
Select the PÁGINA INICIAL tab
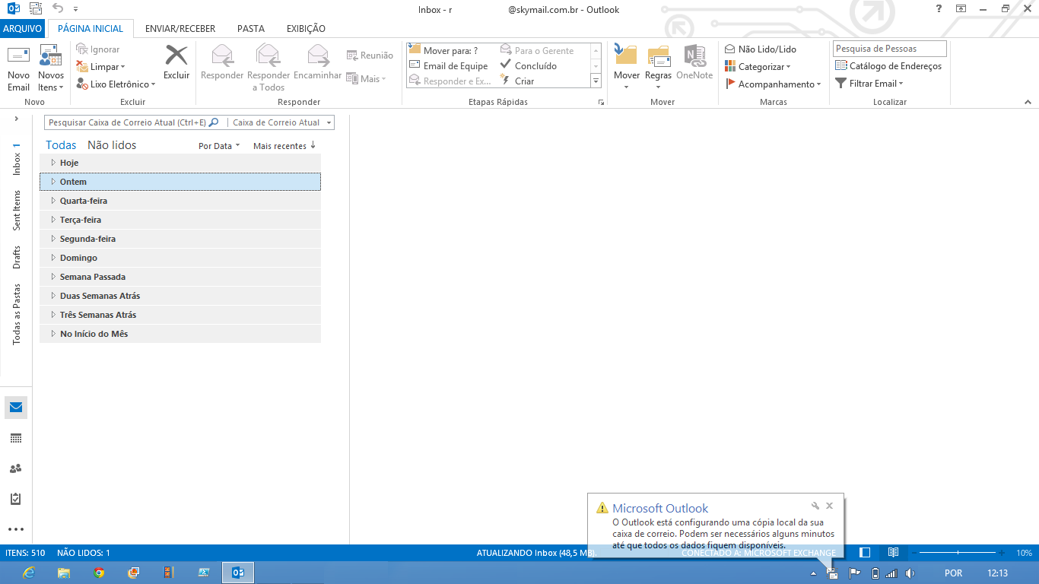pos(91,29)
